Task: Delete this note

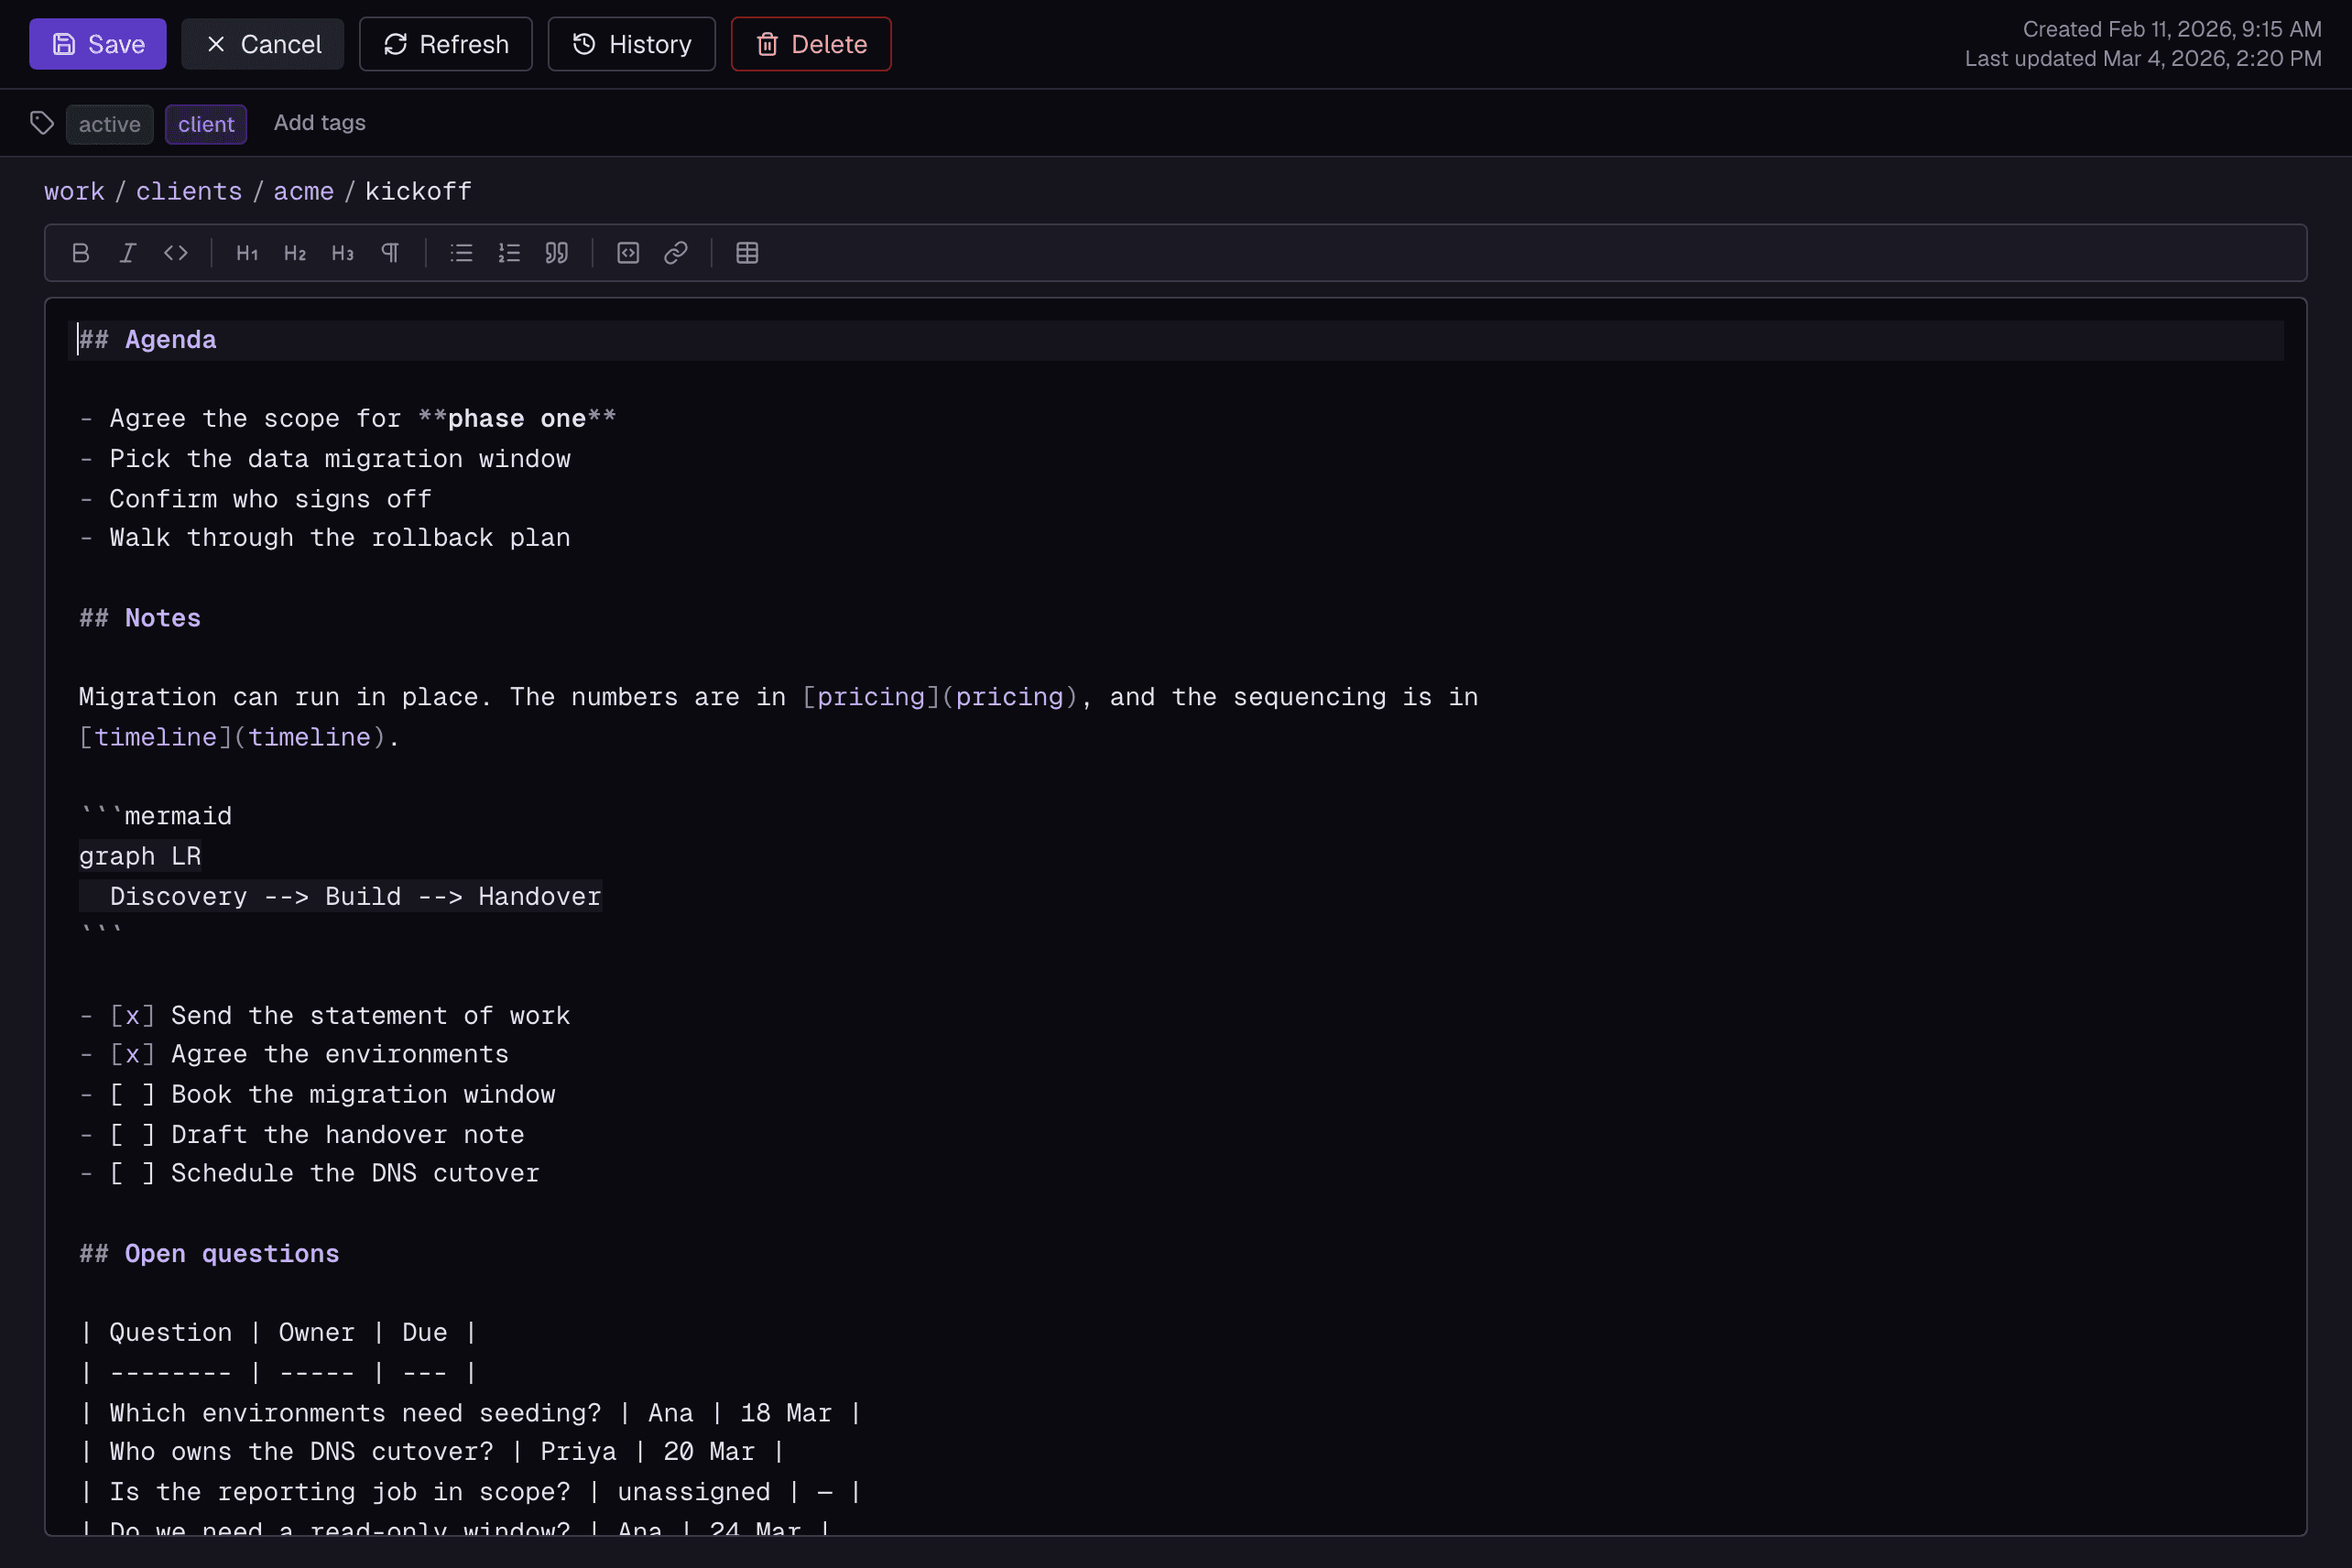Action: point(811,44)
